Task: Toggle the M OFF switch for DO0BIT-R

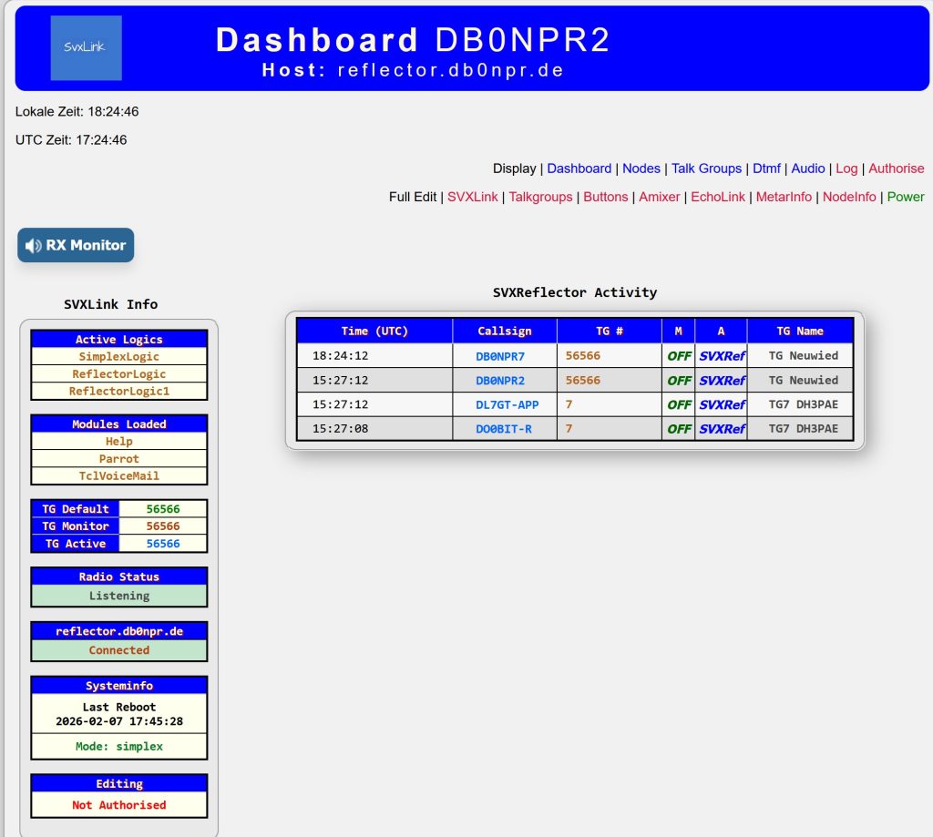Action: point(678,428)
